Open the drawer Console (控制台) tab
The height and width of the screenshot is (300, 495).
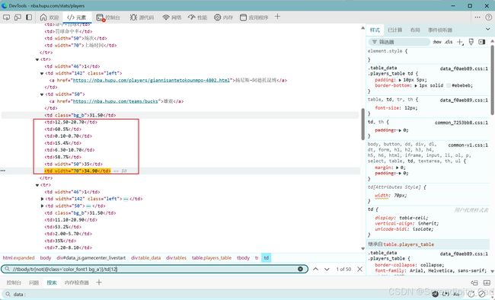(14, 282)
